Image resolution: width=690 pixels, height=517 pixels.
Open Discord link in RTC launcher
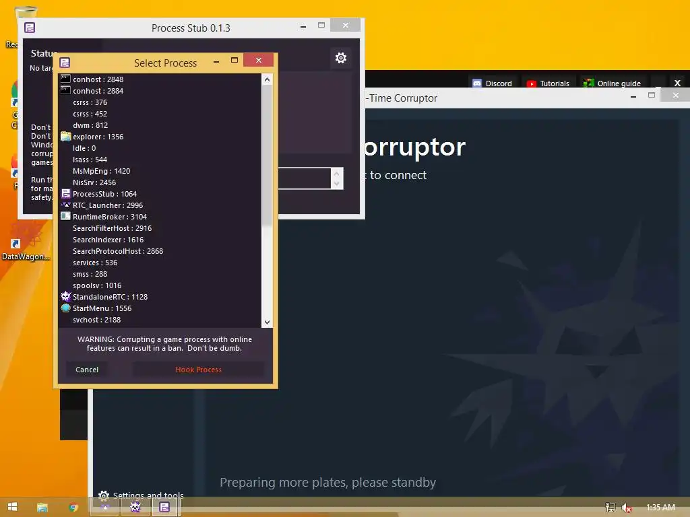(493, 83)
